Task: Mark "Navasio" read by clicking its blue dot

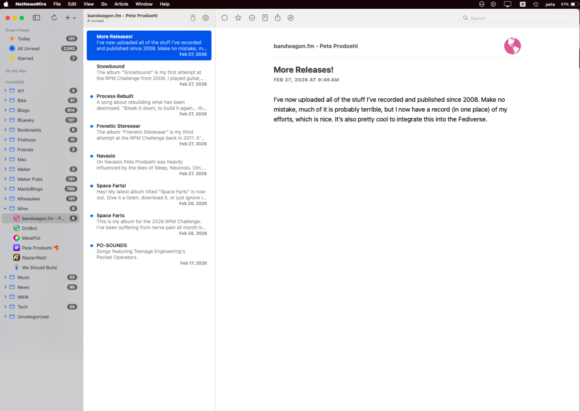Action: coord(92,156)
